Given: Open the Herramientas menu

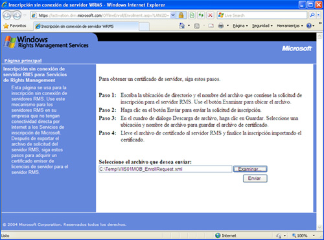Looking at the screenshot, I should [290, 26].
